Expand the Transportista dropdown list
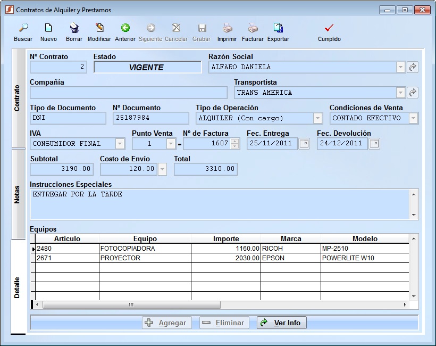The image size is (436, 346). tap(400, 93)
